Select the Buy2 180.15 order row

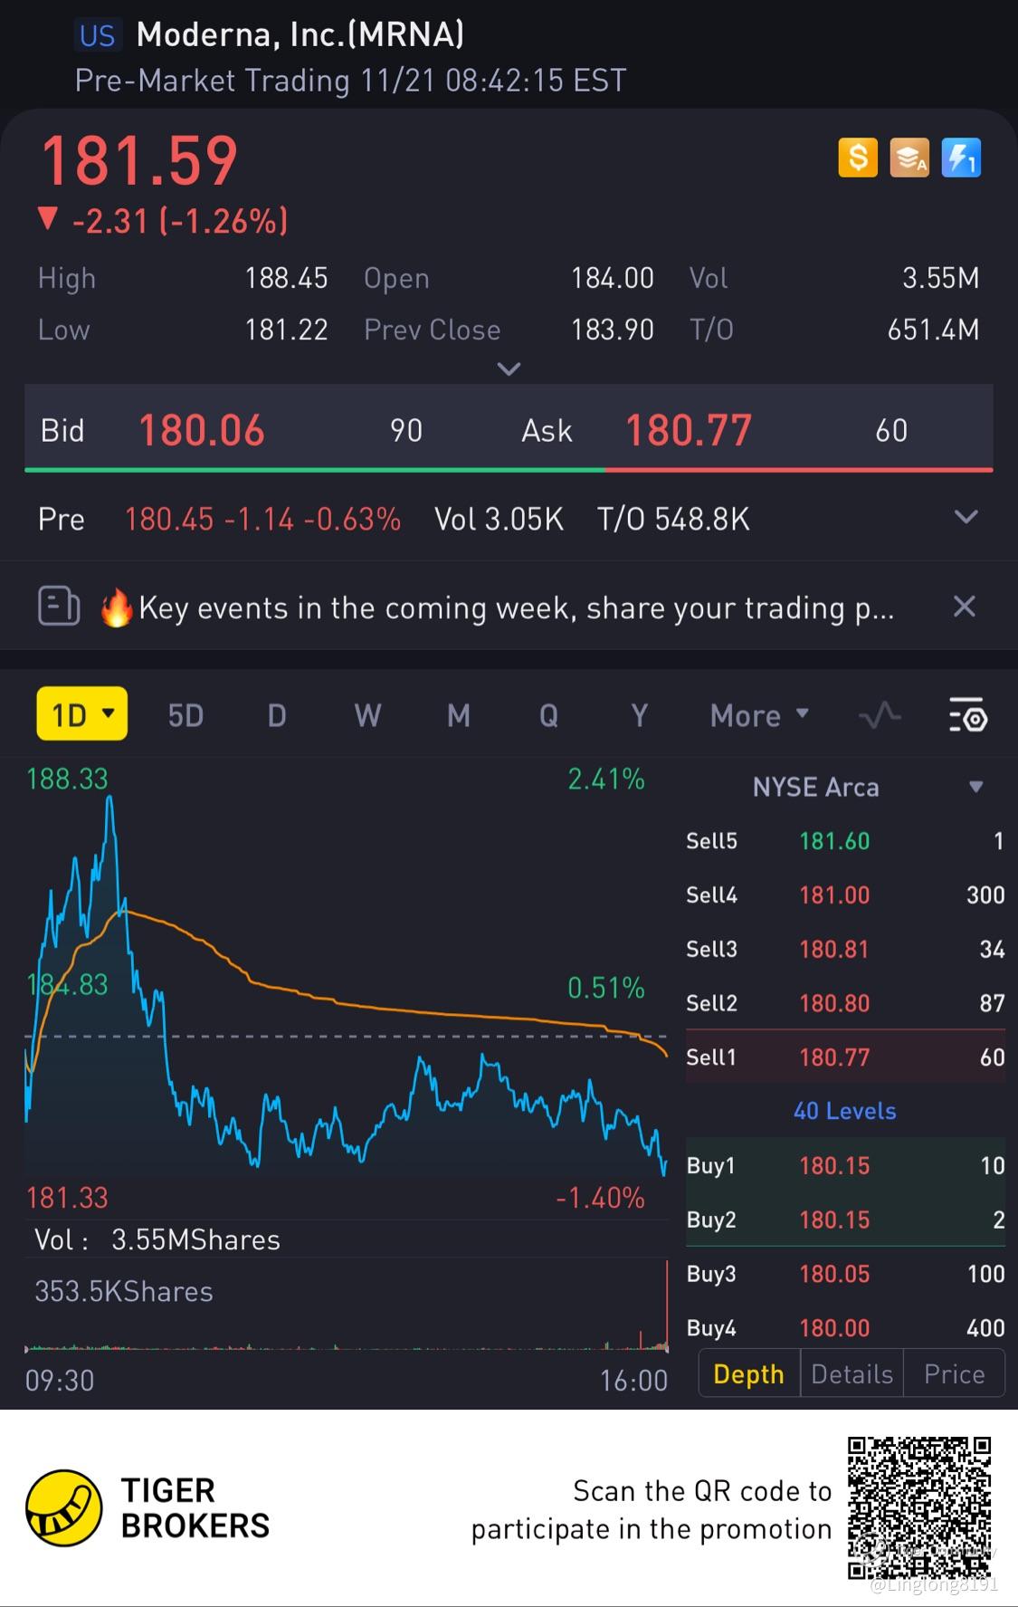tap(845, 1220)
